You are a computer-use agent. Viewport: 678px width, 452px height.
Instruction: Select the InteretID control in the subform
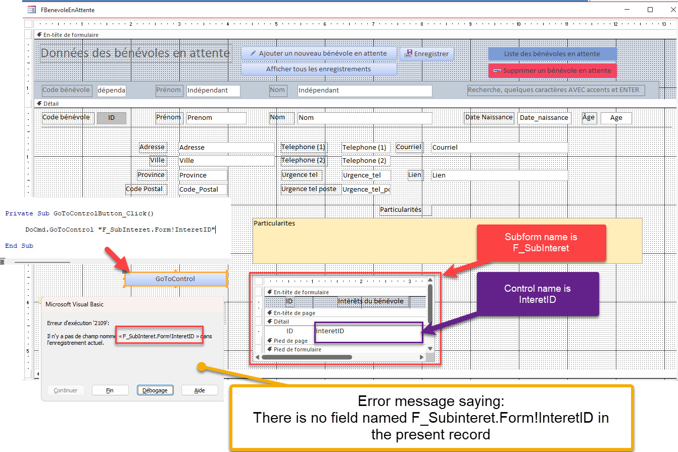(368, 331)
